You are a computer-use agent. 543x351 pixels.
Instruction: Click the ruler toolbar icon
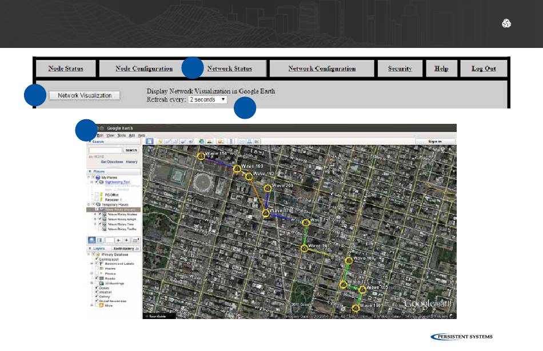tap(231, 142)
